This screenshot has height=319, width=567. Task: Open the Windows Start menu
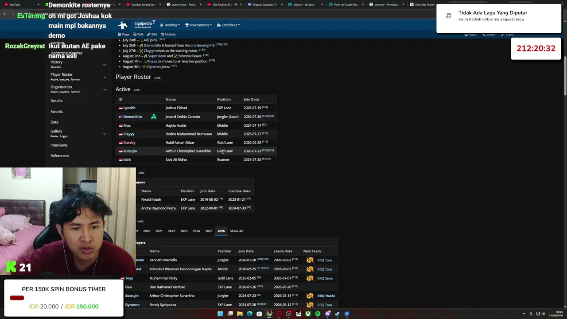coord(220,314)
